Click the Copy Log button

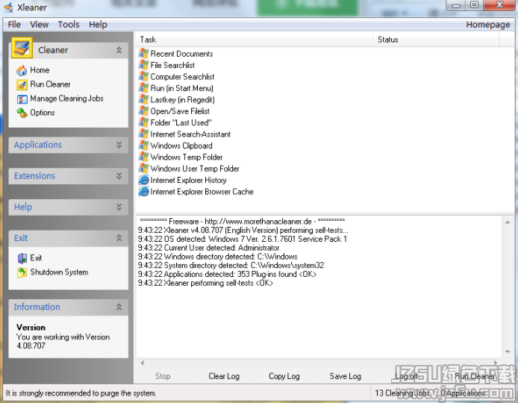pos(284,376)
